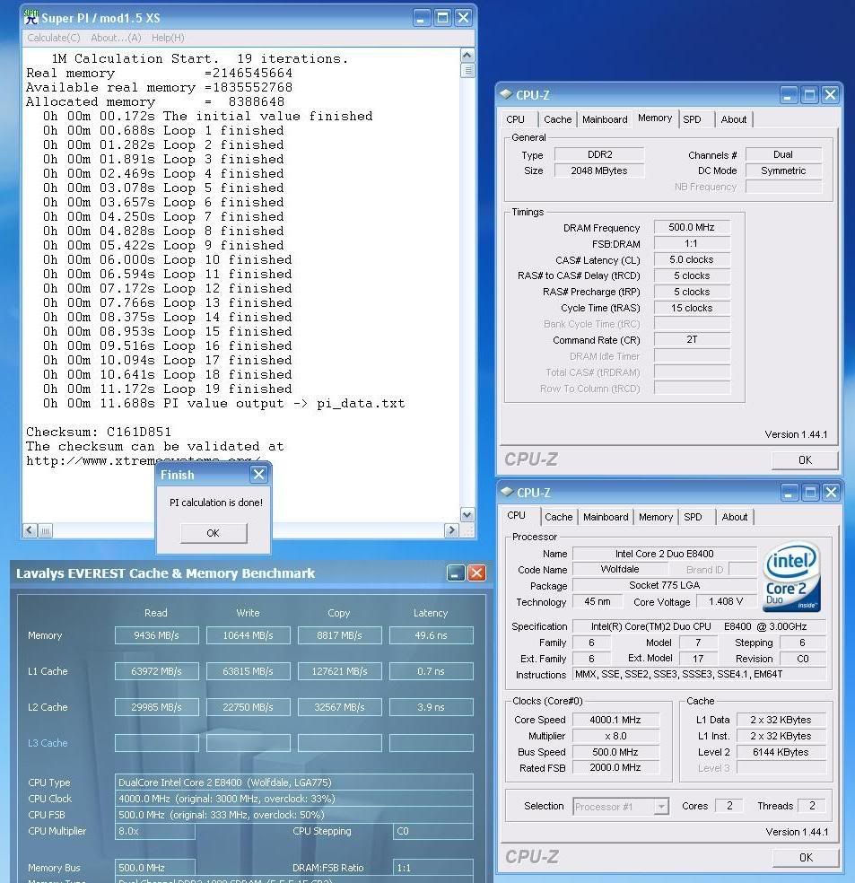The height and width of the screenshot is (883, 855).
Task: Click the CAS# Latency field 5.0 clocks
Action: point(692,259)
